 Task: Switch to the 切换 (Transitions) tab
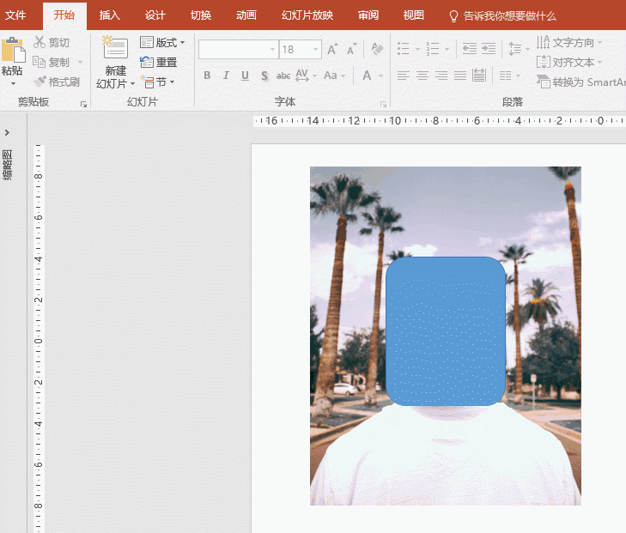[x=201, y=15]
